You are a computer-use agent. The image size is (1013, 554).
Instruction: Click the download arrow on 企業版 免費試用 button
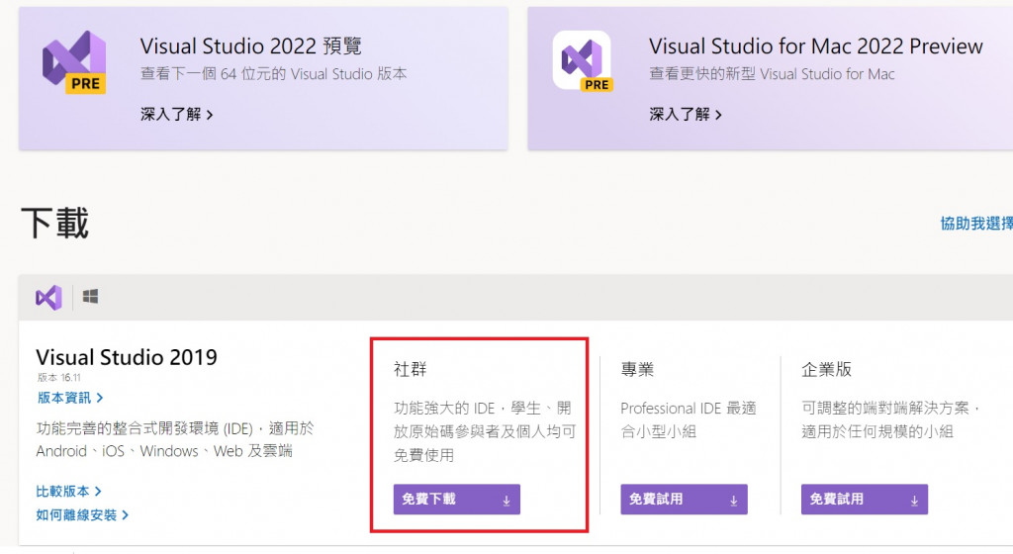tap(914, 501)
